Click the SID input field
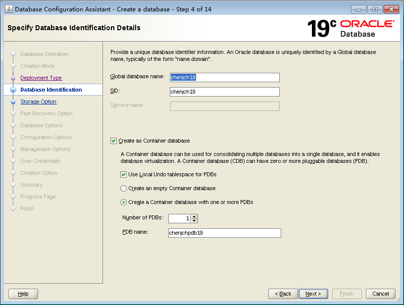Image resolution: width=404 pixels, height=305 pixels. [x=224, y=91]
